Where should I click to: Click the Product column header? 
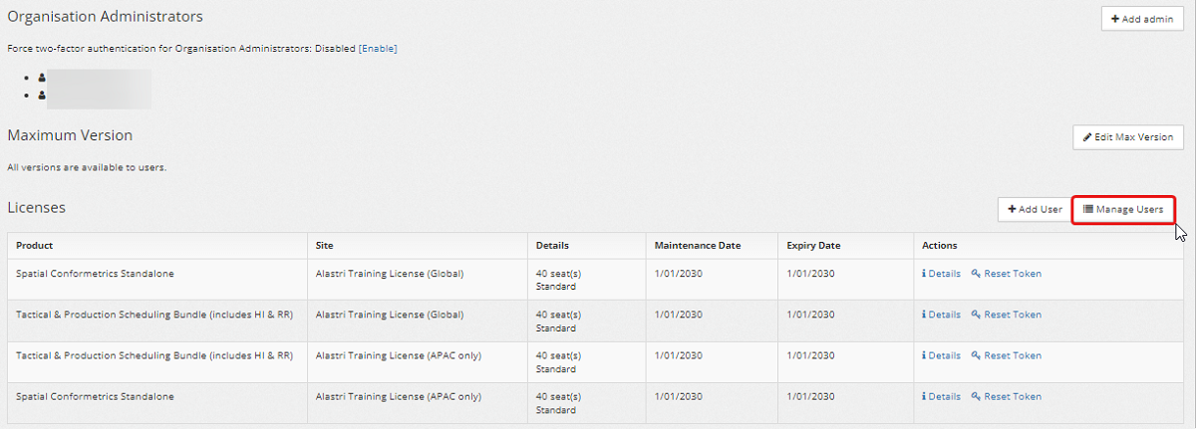pyautogui.click(x=35, y=245)
